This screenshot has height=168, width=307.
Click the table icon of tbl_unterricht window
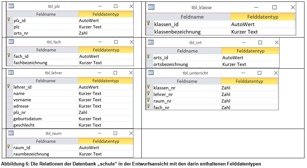point(151,73)
